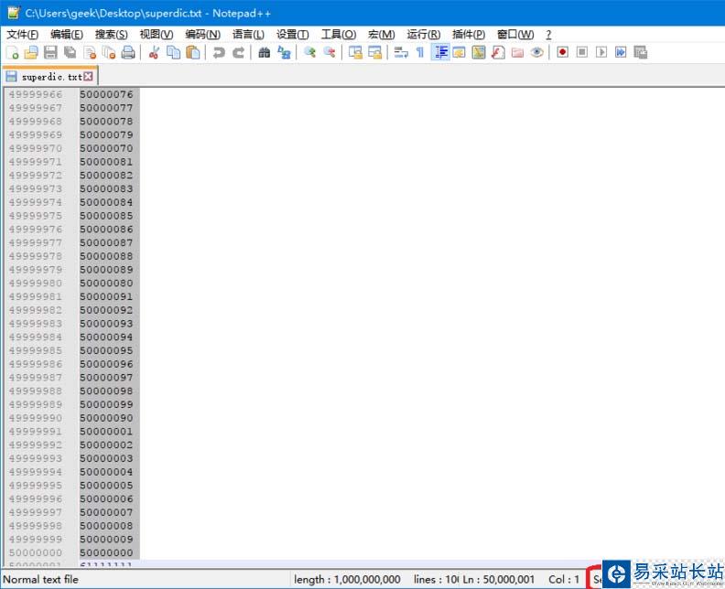
Task: Zoom in using the magnifier plus icon
Action: click(x=309, y=53)
